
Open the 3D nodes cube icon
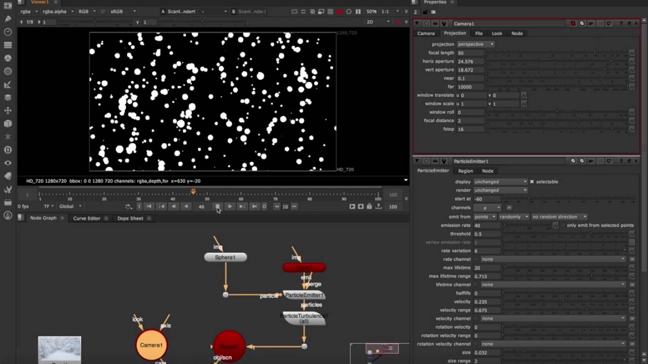click(8, 124)
